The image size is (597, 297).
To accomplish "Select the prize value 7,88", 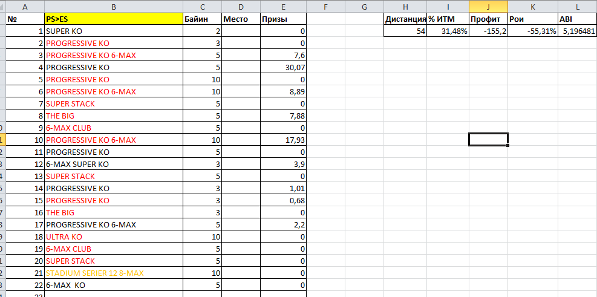I will click(283, 116).
